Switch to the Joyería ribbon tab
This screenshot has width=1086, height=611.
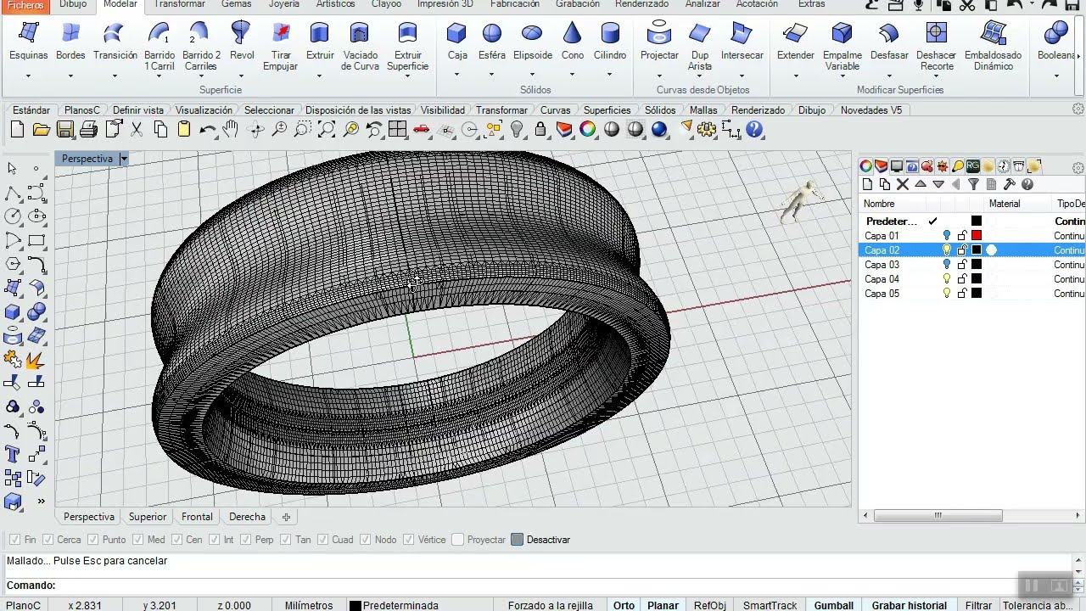click(x=284, y=4)
